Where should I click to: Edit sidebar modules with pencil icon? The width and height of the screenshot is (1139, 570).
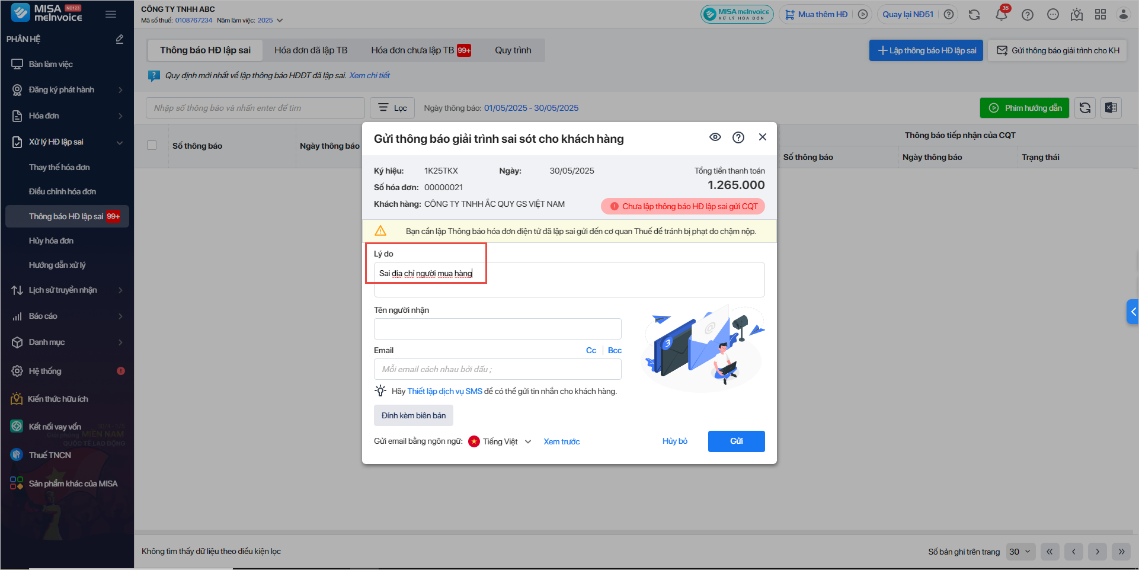pyautogui.click(x=120, y=39)
